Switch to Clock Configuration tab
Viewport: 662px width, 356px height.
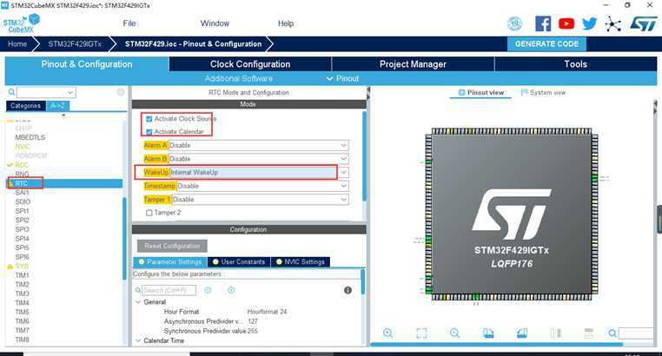click(x=250, y=64)
